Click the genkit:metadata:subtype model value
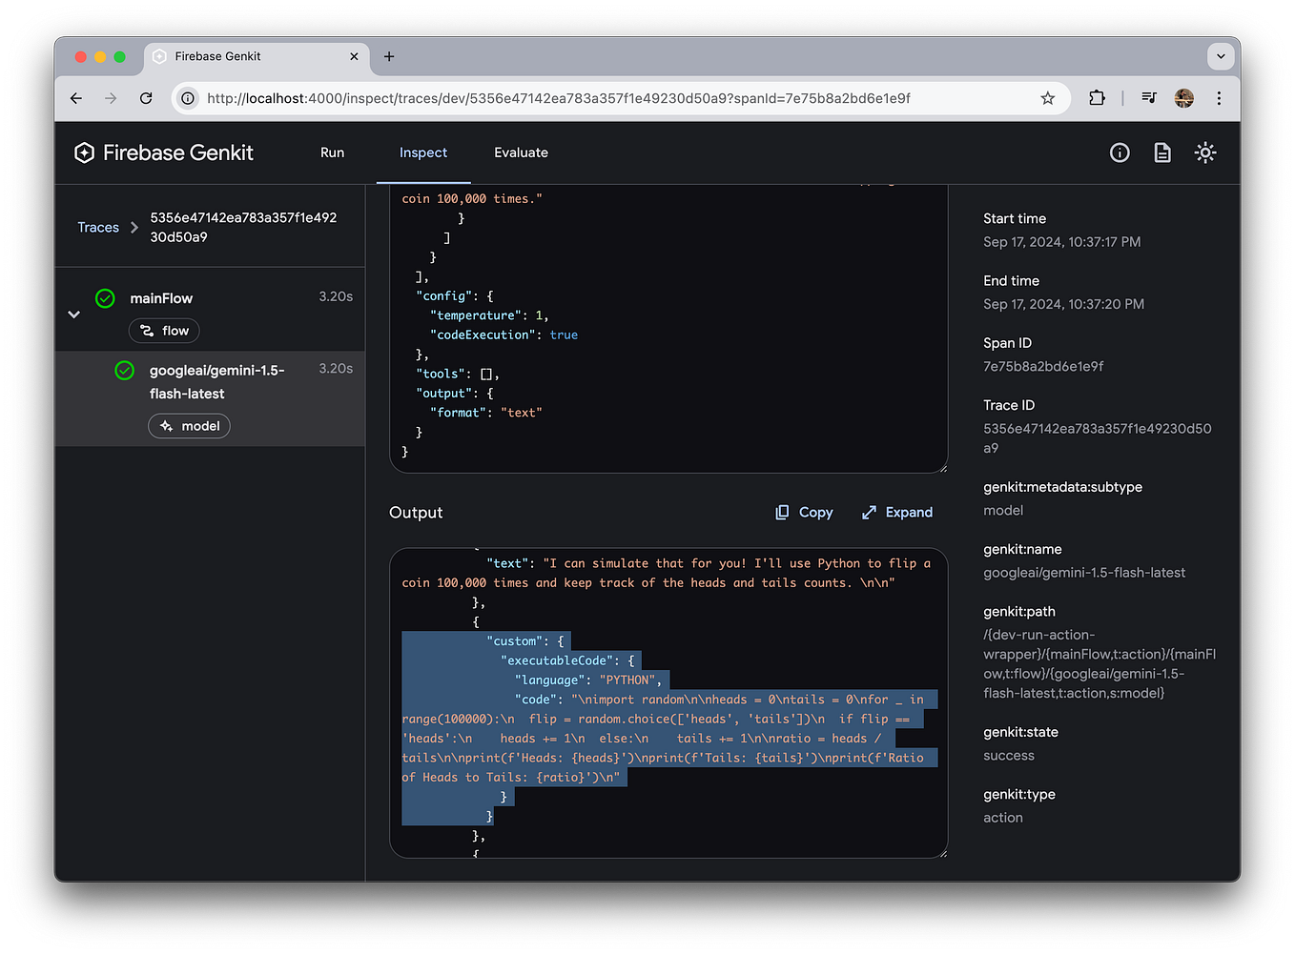Screen dimensions: 1295x954 [x=1003, y=511]
